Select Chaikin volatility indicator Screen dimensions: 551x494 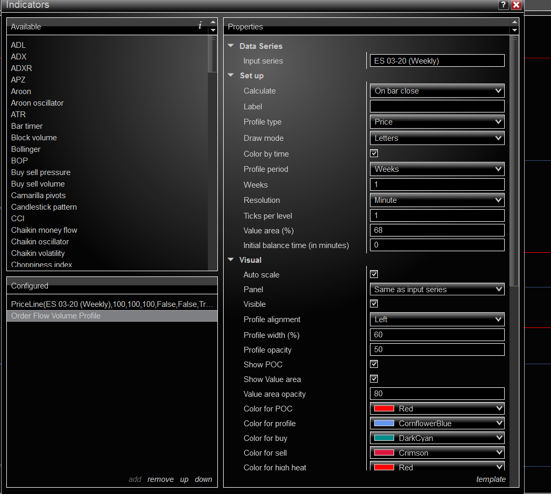tap(38, 253)
